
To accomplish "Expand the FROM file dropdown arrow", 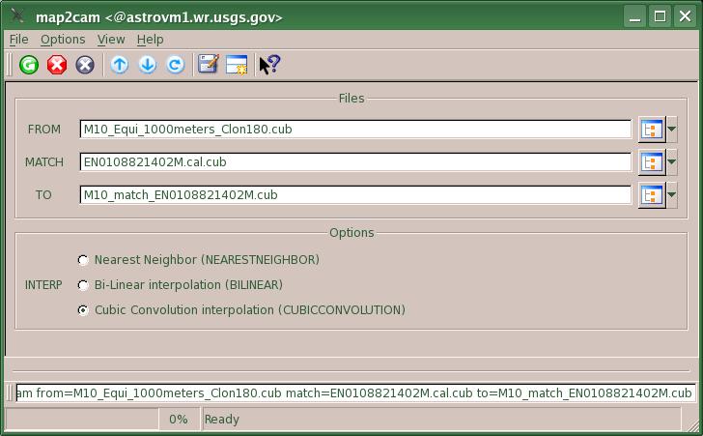I will coord(672,130).
